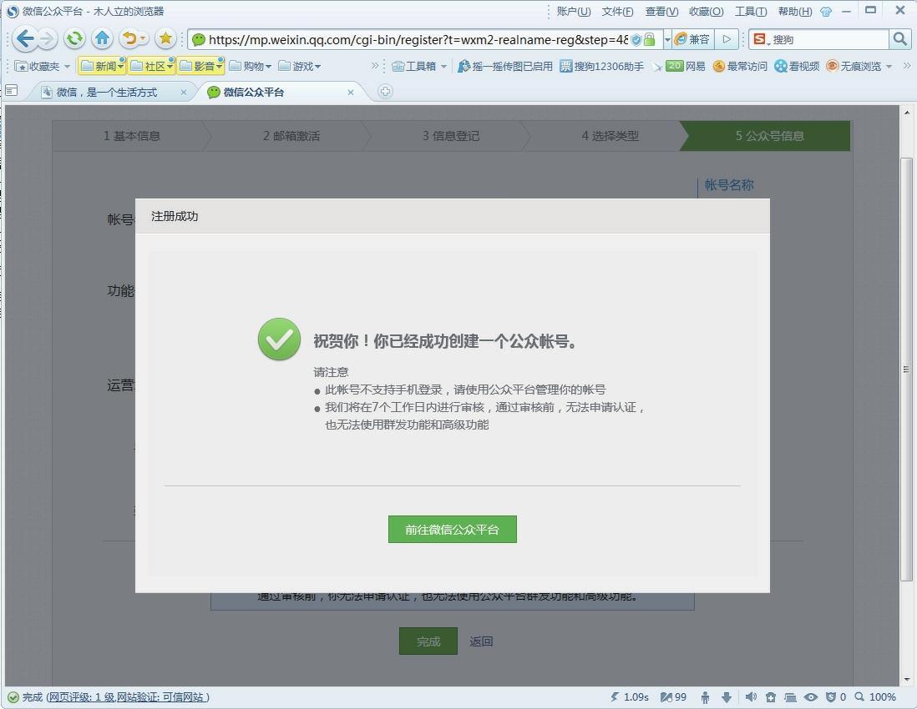Image resolution: width=917 pixels, height=709 pixels.
Task: Focus the 搜狗 search box
Action: point(829,39)
